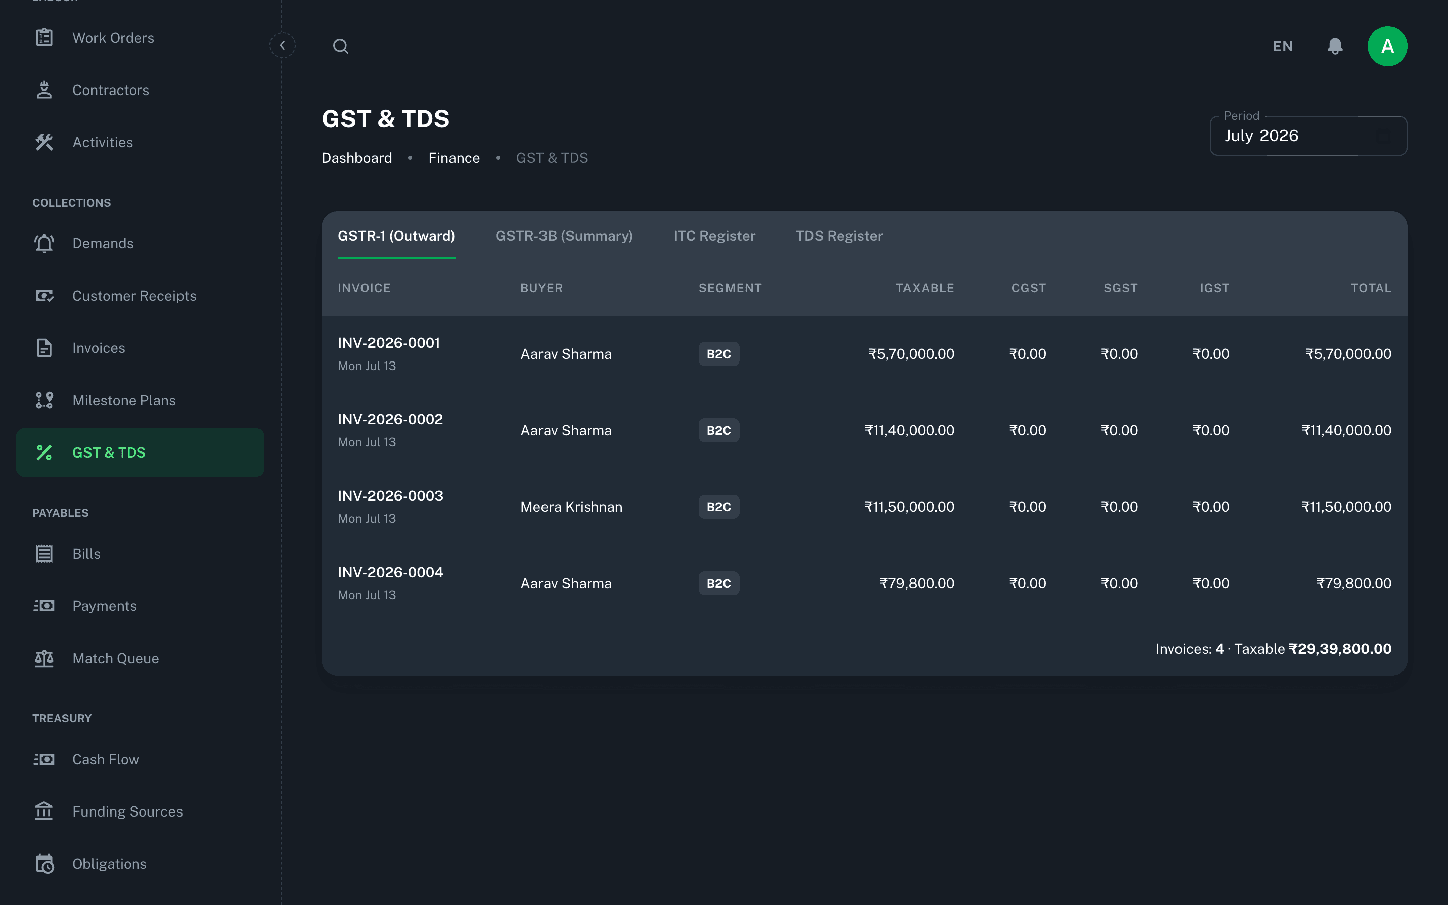Click the Customer Receipts icon
The image size is (1448, 905).
pyautogui.click(x=44, y=296)
